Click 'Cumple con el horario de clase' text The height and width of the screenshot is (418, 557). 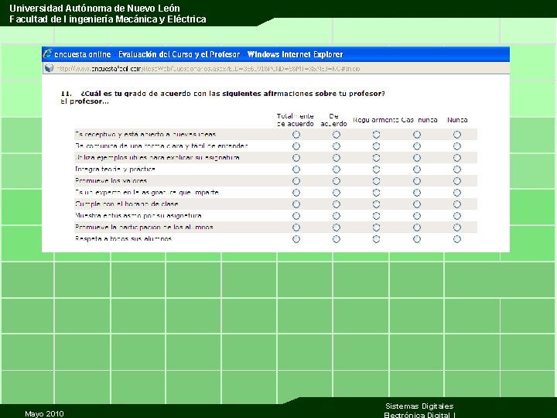[x=126, y=204]
